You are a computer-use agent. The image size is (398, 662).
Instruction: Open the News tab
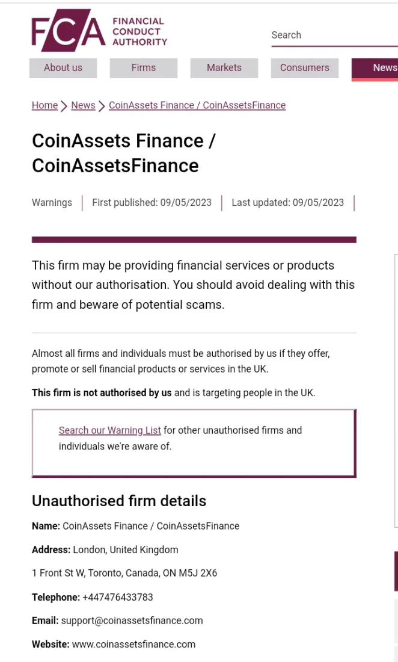tap(375, 69)
